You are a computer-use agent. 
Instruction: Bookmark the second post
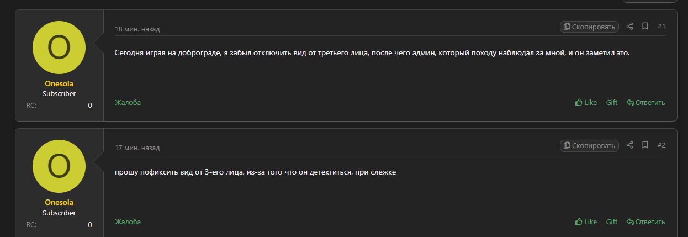(x=645, y=145)
